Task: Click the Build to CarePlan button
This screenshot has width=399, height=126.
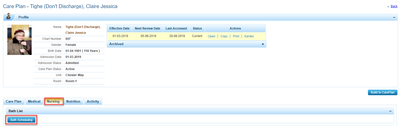Action: (382, 92)
